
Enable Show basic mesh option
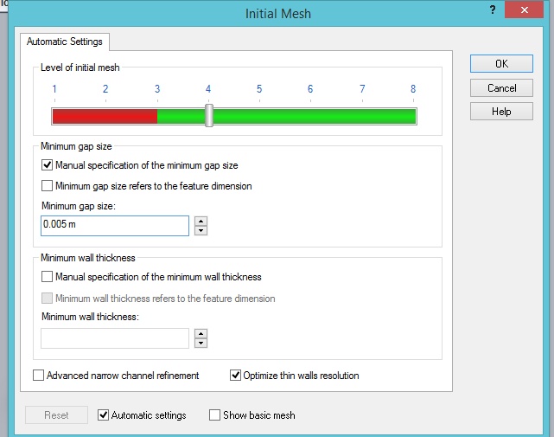point(214,415)
